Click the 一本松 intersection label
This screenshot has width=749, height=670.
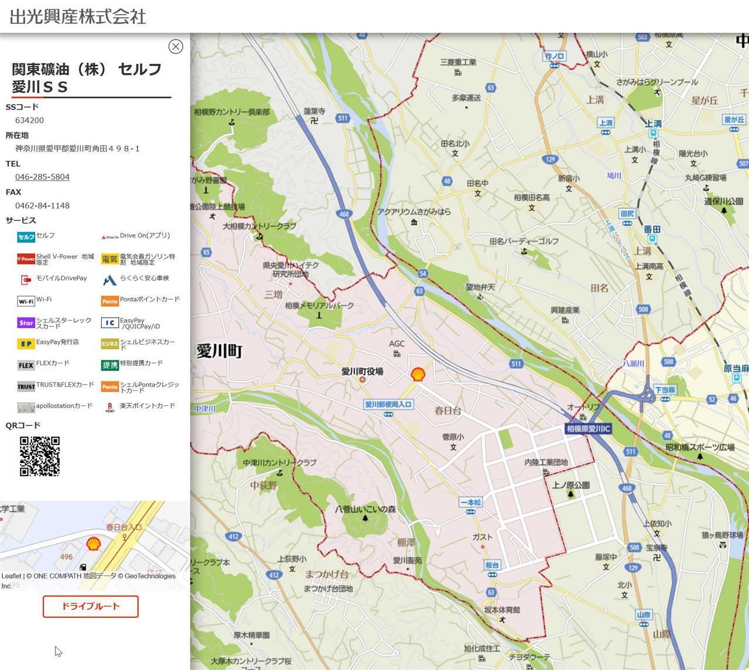pos(470,503)
